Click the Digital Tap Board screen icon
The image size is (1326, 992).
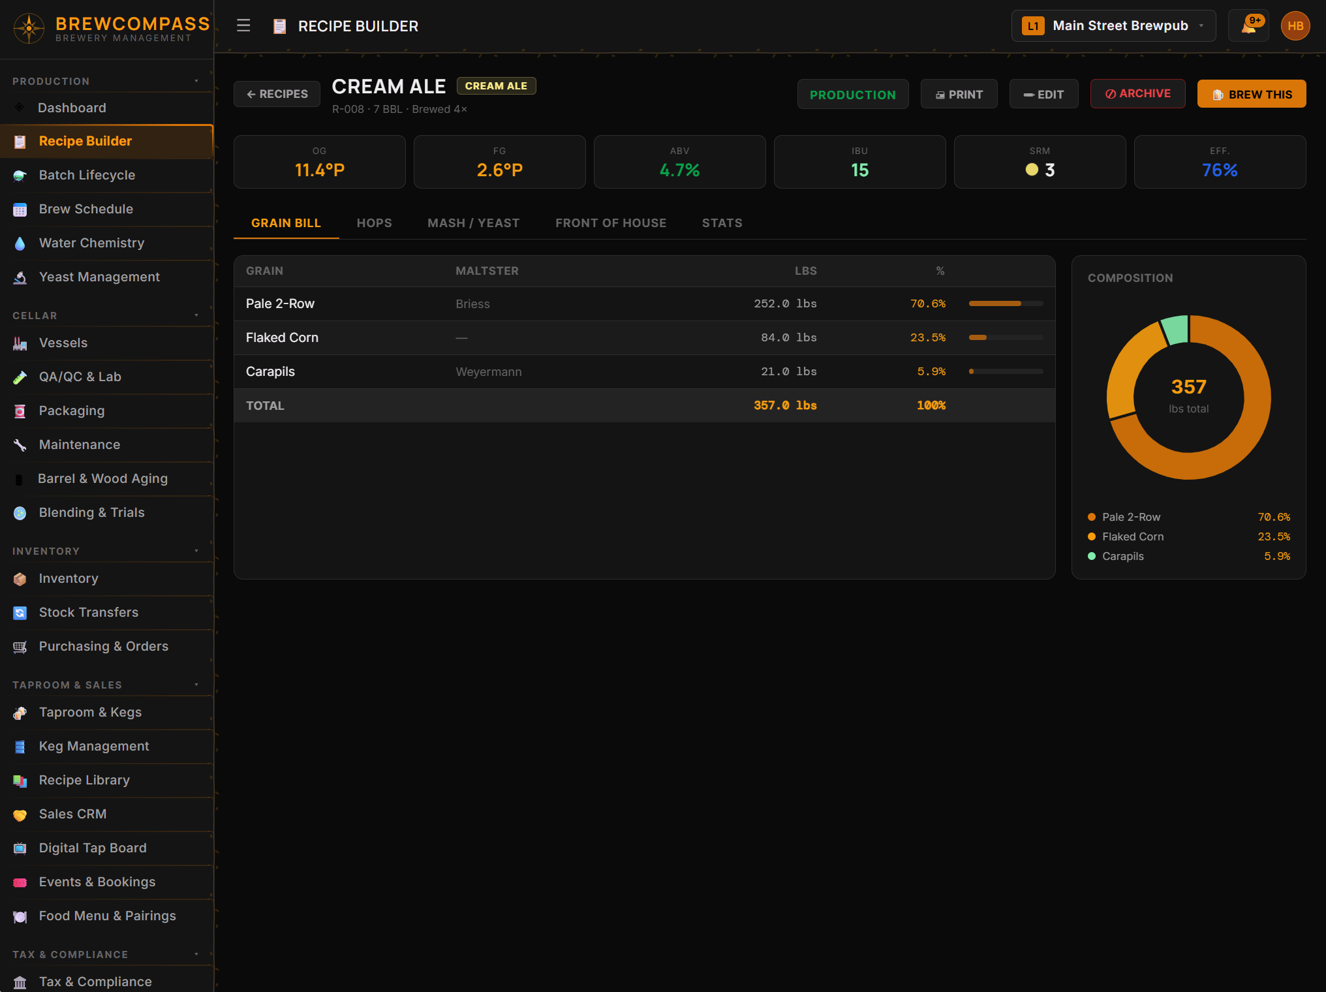coord(20,848)
